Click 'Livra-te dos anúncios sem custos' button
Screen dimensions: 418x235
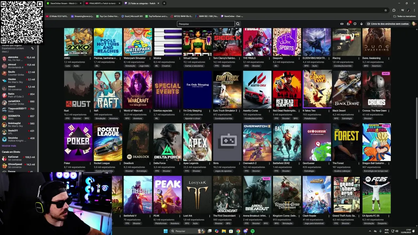click(388, 24)
